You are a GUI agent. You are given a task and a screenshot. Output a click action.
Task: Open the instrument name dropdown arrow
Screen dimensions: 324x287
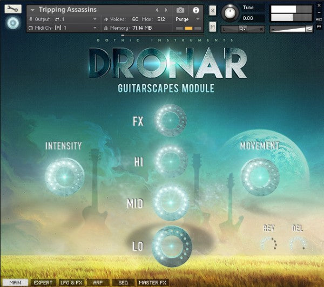(x=32, y=10)
